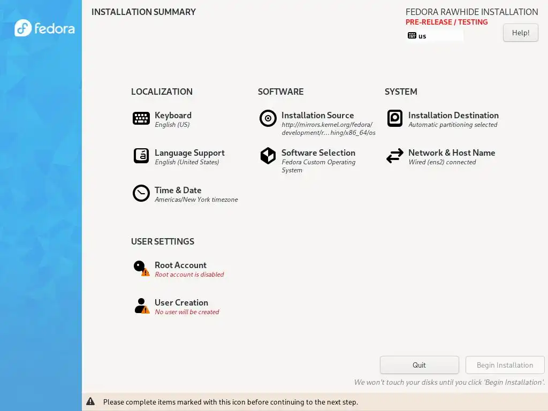Click the Help! button
The height and width of the screenshot is (411, 548).
tap(521, 33)
